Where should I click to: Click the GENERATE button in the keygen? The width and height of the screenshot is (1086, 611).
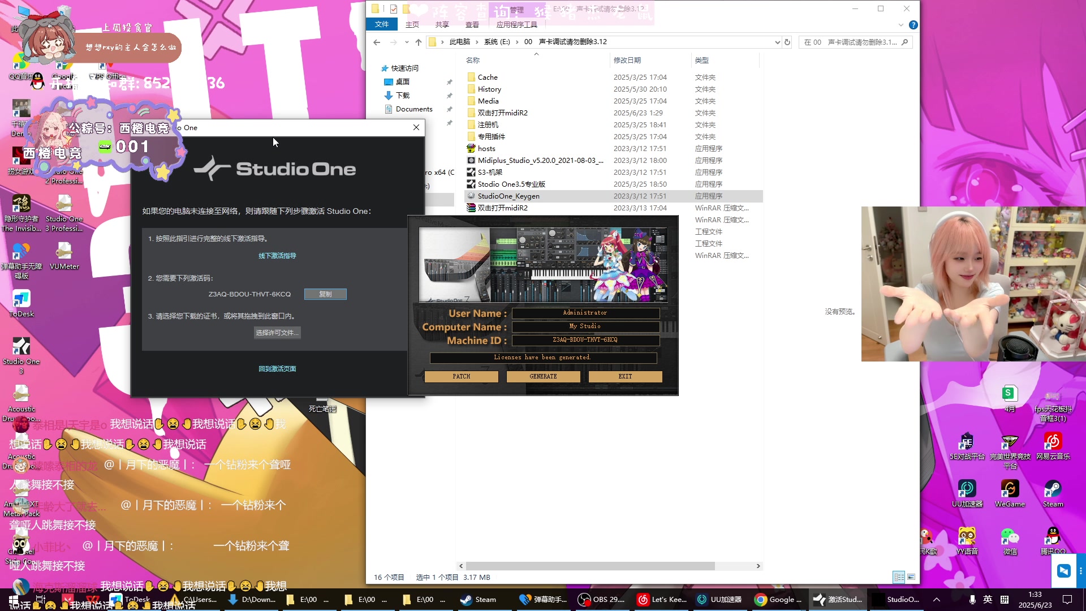tap(543, 376)
